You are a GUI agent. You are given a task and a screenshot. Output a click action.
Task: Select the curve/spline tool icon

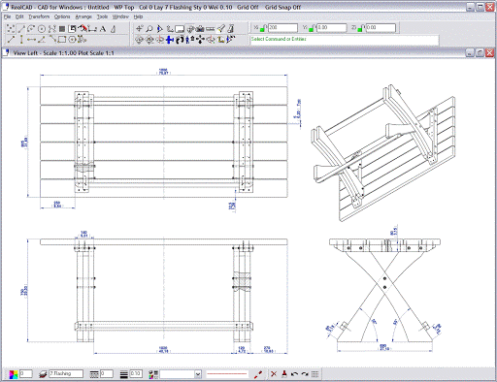[x=51, y=29]
